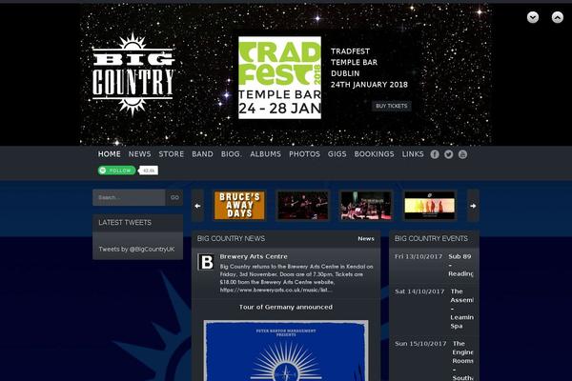Open the ALBUMS menu item
Viewport: 572px width, 381px height.
[x=266, y=154]
